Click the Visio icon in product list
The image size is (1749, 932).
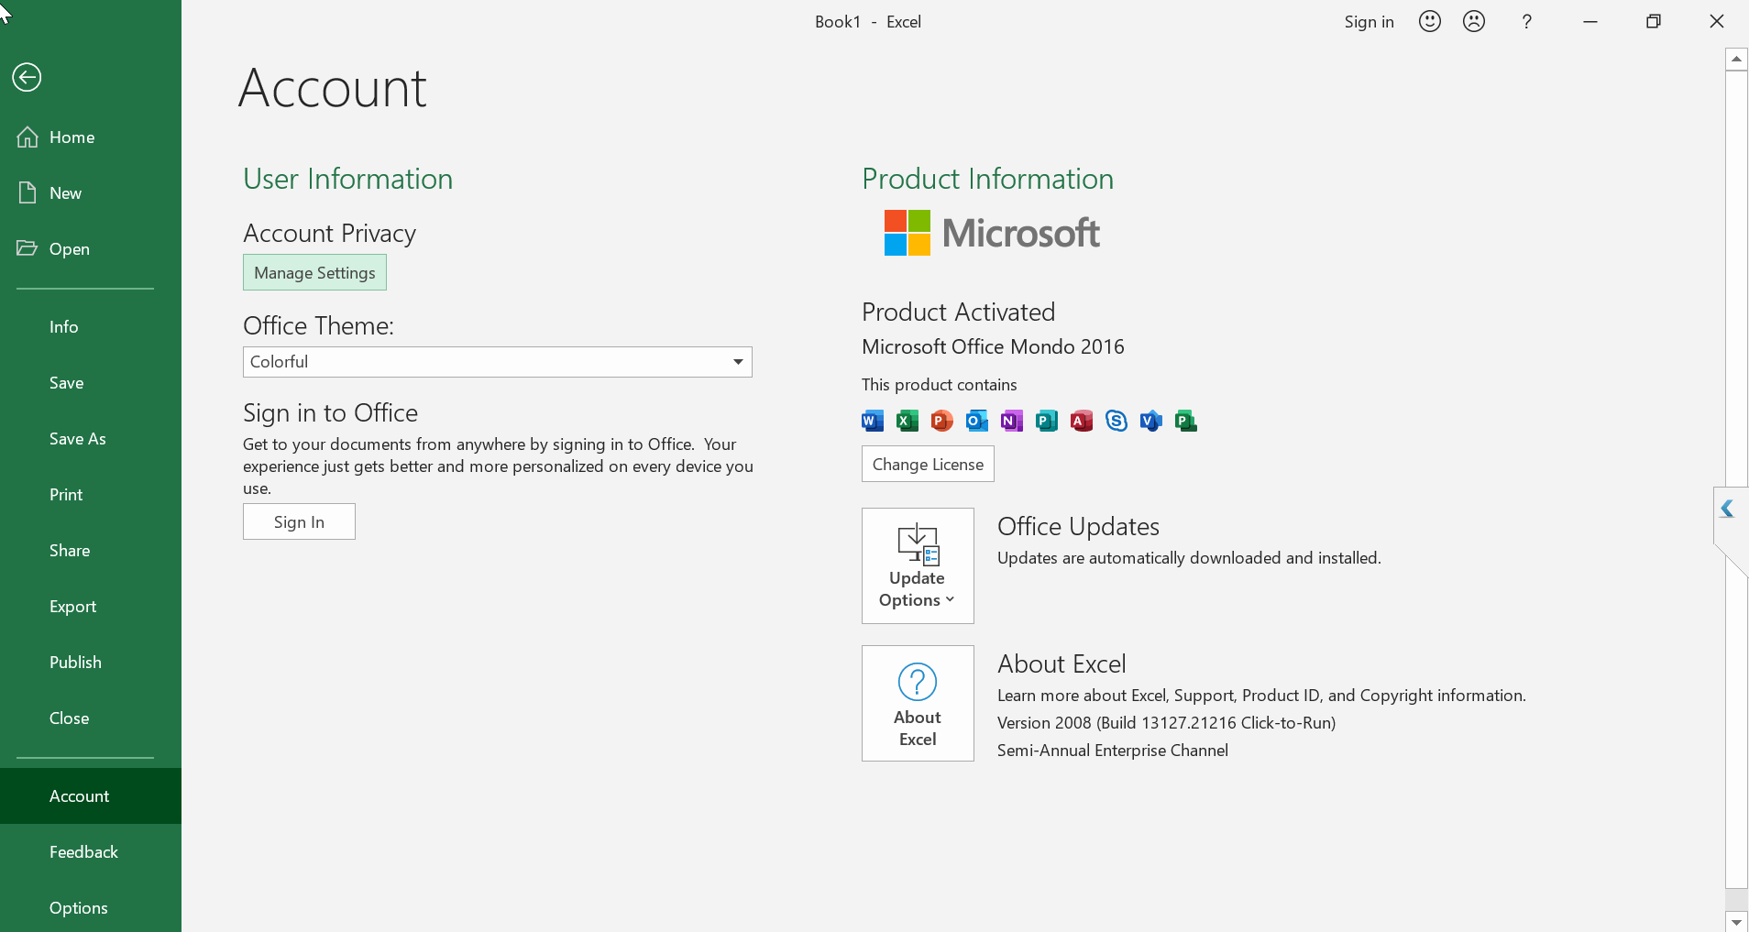tap(1151, 421)
